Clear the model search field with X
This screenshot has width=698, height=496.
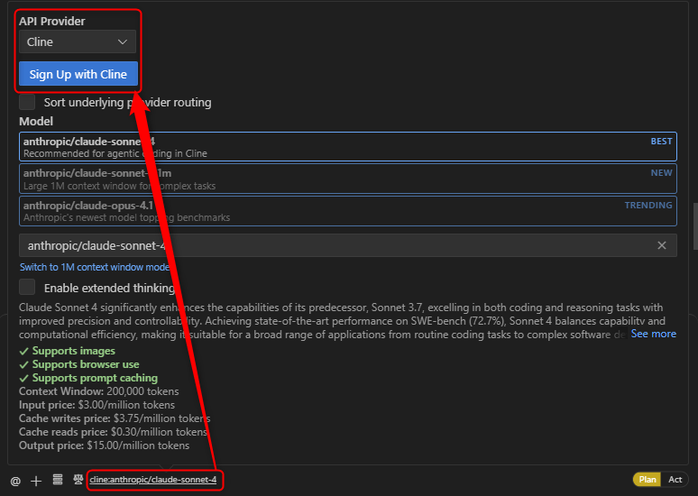pos(662,245)
